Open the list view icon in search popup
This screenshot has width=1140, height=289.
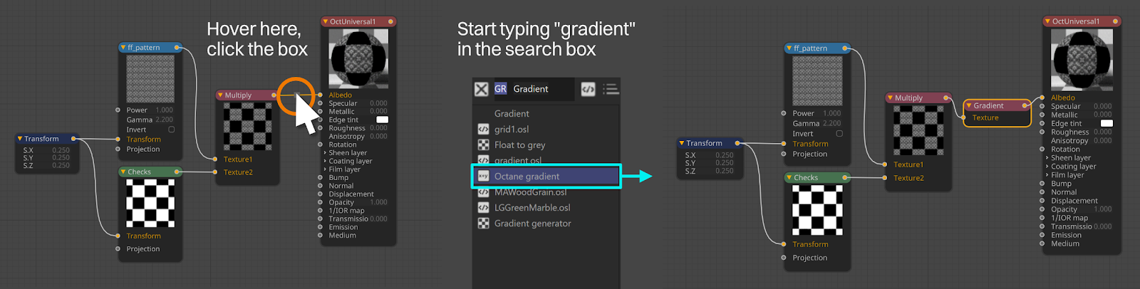pyautogui.click(x=611, y=89)
